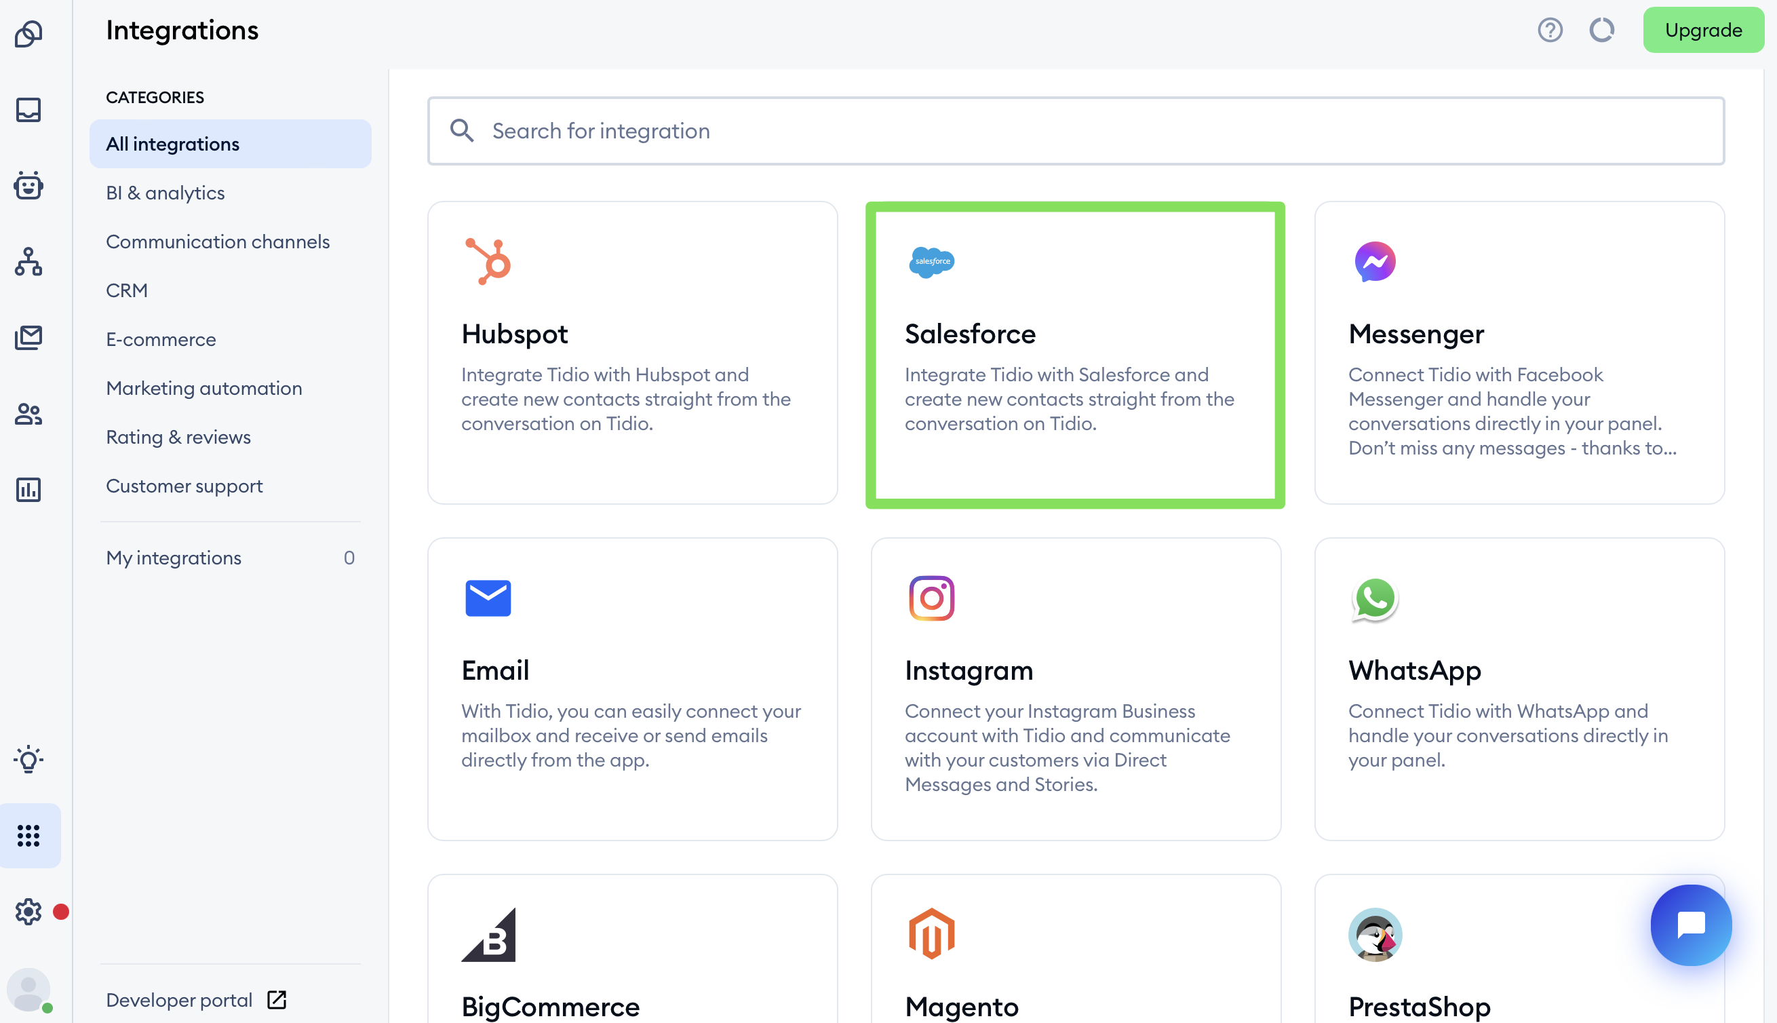Click the Hubspot logo icon
The image size is (1777, 1023).
click(488, 261)
